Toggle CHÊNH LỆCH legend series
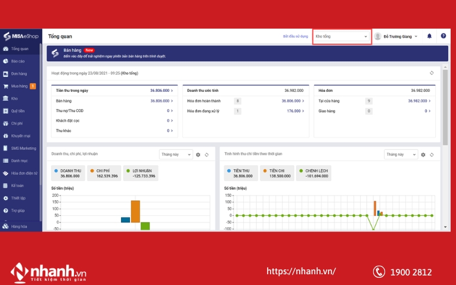The image size is (456, 285). coord(314,174)
